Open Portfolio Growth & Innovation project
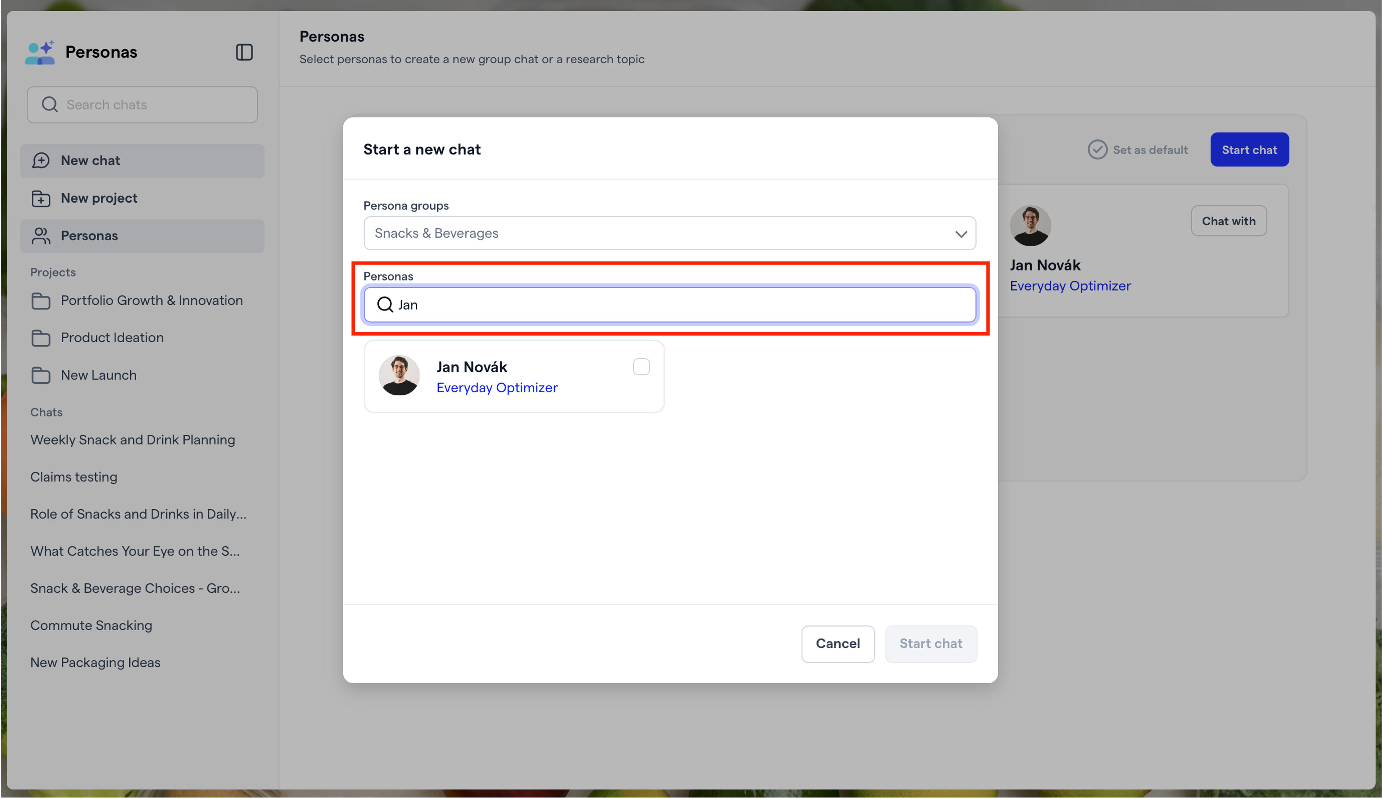Viewport: 1382px width, 799px height. [x=142, y=301]
